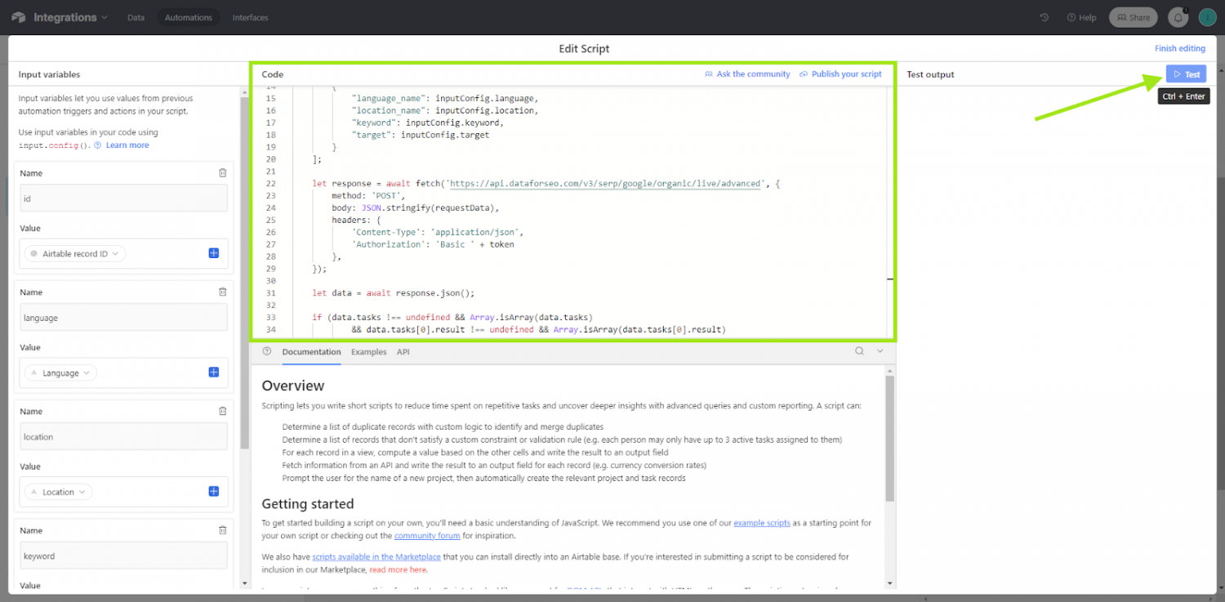
Task: Open the notifications bell
Action: [x=1176, y=16]
